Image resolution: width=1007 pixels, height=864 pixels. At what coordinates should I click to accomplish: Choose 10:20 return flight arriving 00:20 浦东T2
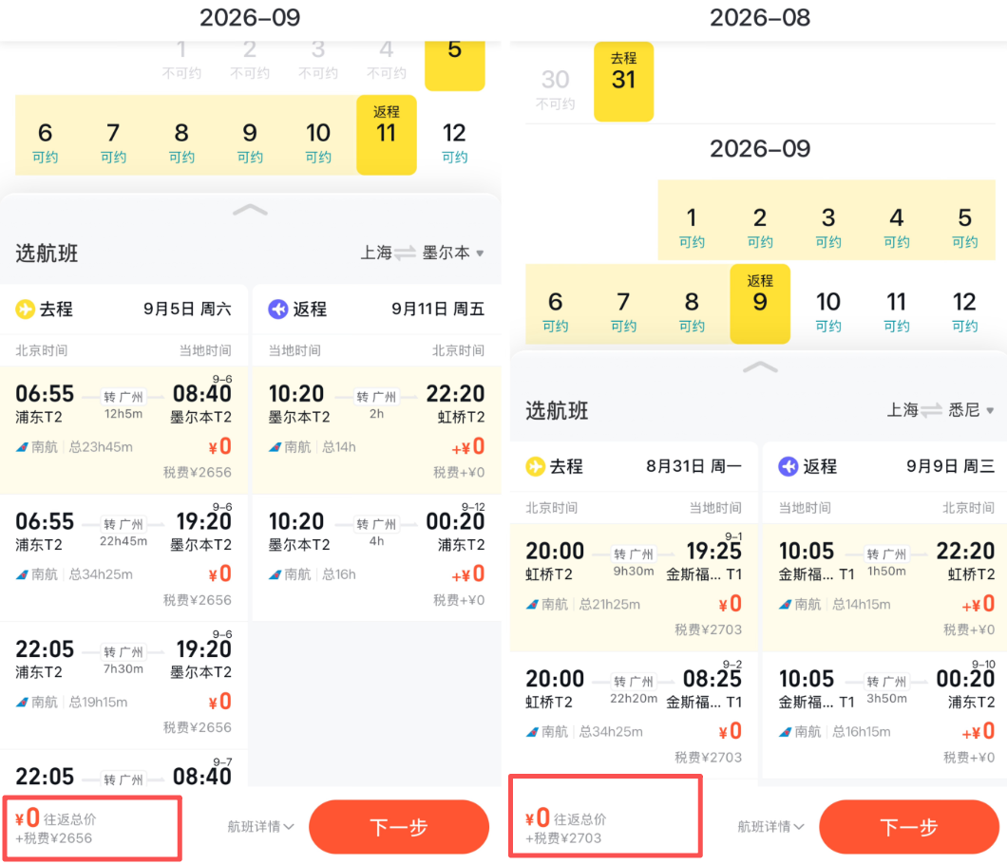tap(377, 557)
